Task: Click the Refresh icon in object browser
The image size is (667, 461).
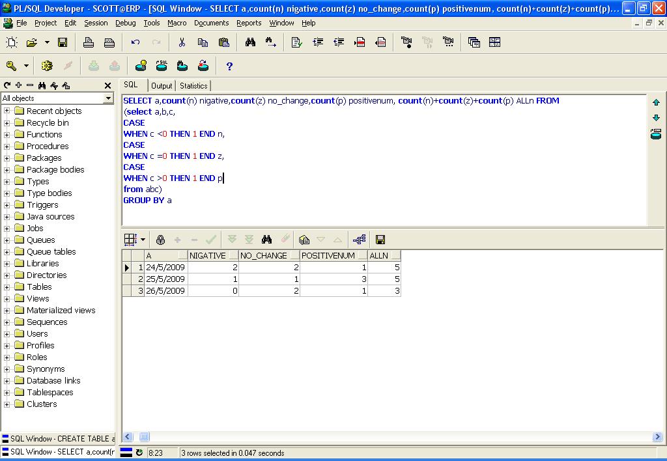Action: tap(7, 85)
